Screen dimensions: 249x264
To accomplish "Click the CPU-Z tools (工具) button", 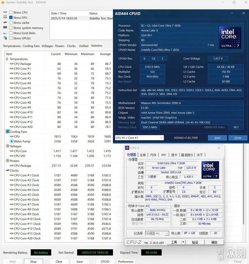I will (174, 242).
